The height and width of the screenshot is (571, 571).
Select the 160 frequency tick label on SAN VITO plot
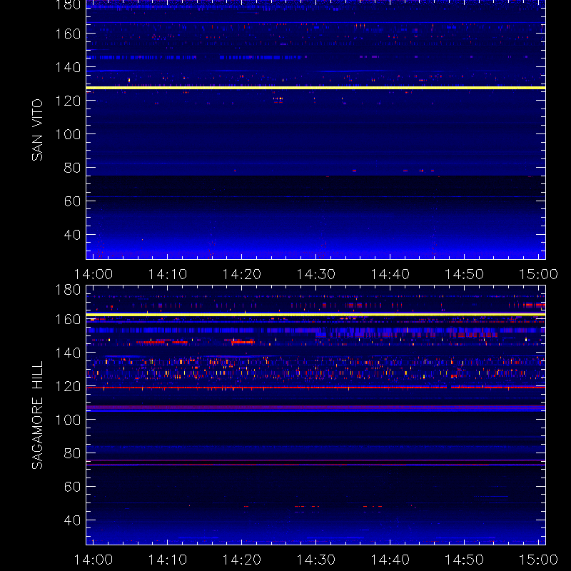68,34
